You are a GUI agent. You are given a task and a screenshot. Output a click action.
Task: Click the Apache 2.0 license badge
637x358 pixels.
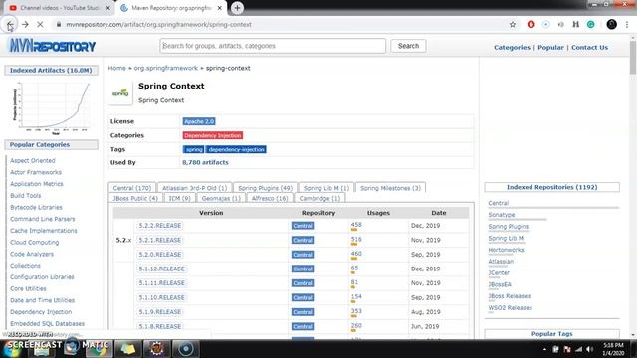199,121
